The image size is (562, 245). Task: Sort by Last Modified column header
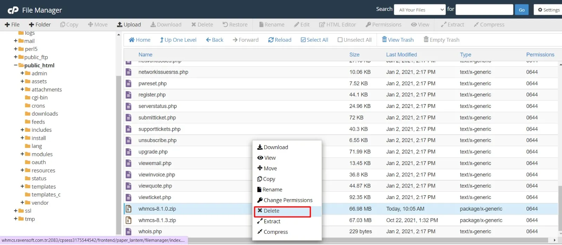click(x=401, y=55)
